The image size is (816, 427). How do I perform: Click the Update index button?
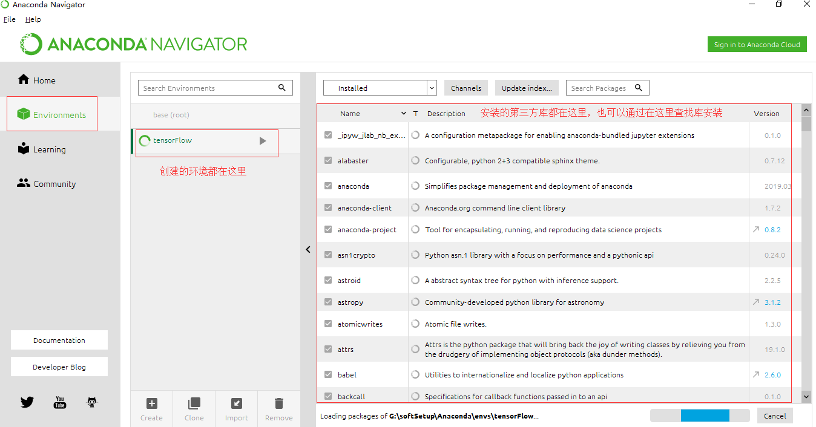(527, 88)
